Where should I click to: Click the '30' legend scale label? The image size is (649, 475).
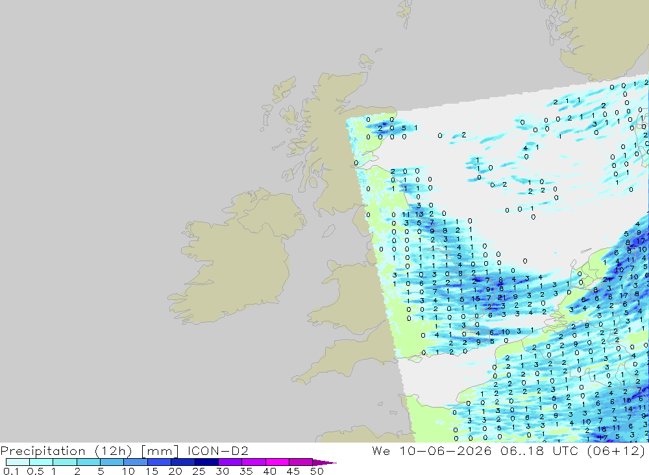[x=222, y=471]
